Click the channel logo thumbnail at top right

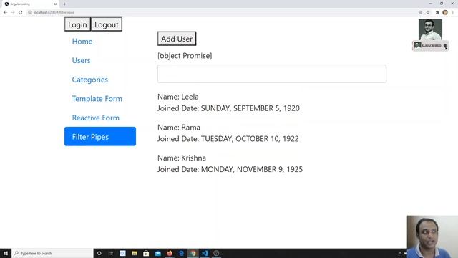click(x=430, y=30)
